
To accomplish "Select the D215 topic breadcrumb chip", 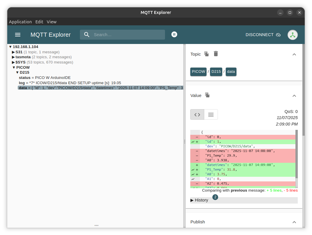I will point(216,72).
